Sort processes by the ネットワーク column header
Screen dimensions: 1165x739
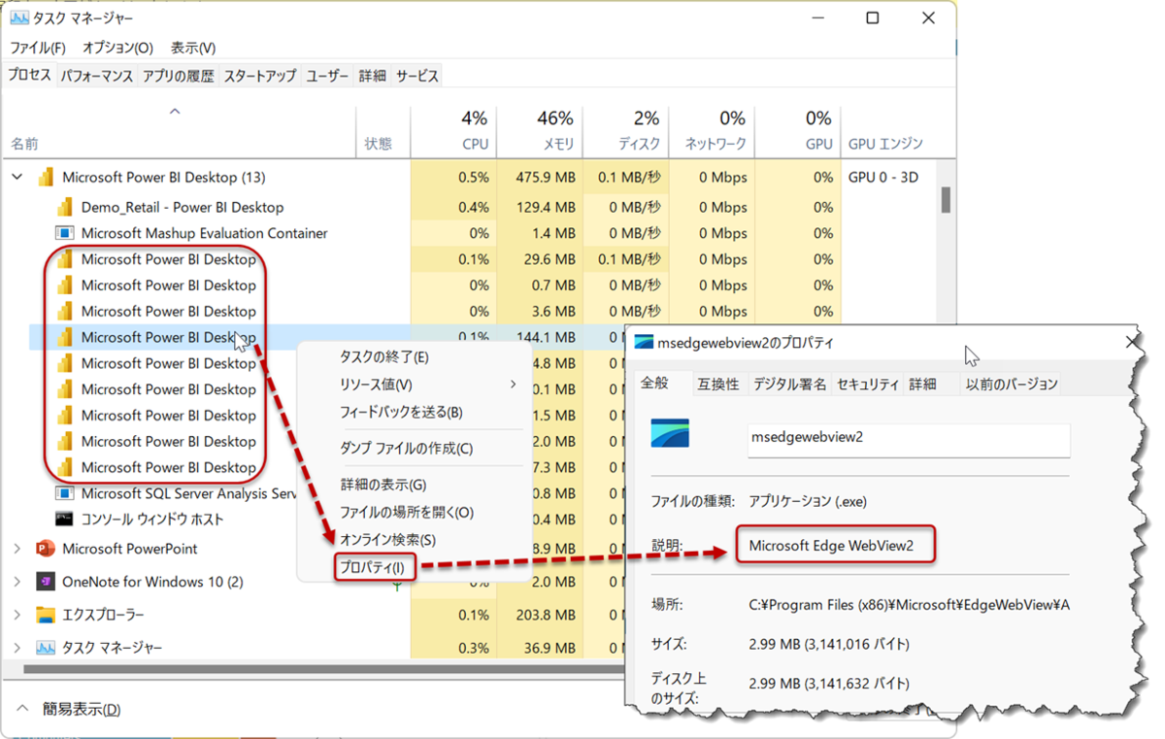pyautogui.click(x=712, y=130)
